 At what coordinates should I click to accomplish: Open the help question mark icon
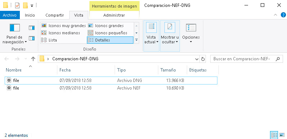(x=283, y=15)
